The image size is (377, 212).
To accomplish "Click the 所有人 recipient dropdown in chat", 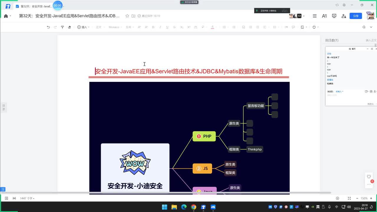I will (339, 92).
